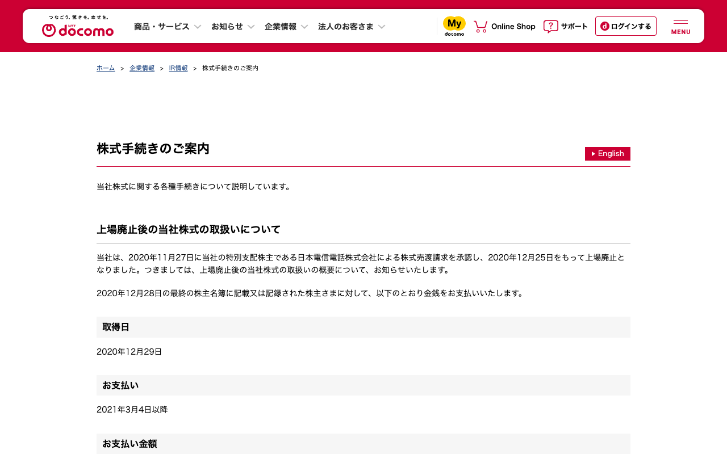Click the IR情報 breadcrumb link
This screenshot has width=727, height=454.
[x=178, y=68]
